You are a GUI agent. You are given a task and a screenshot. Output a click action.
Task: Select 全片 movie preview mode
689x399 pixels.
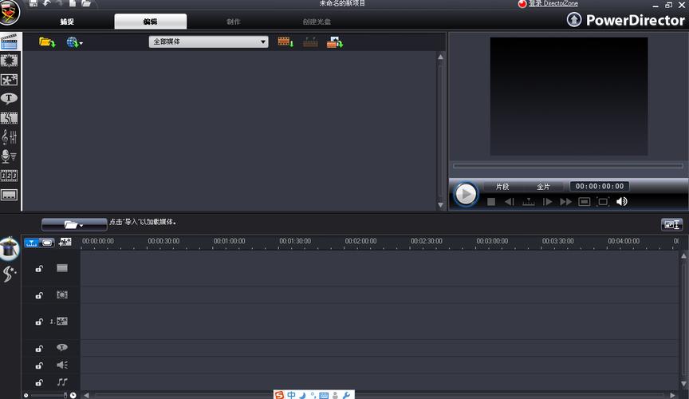coord(543,187)
